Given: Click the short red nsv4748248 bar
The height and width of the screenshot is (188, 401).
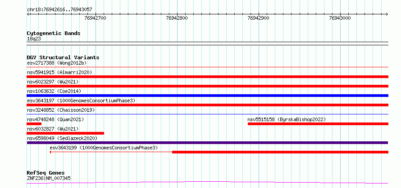Looking at the screenshot, I should pyautogui.click(x=34, y=124).
